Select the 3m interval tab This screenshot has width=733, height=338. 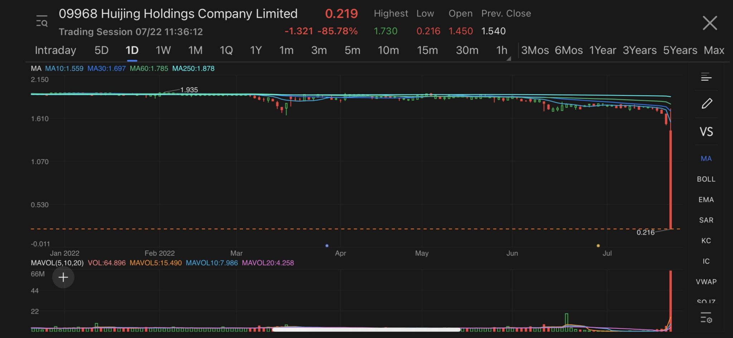[x=319, y=50]
